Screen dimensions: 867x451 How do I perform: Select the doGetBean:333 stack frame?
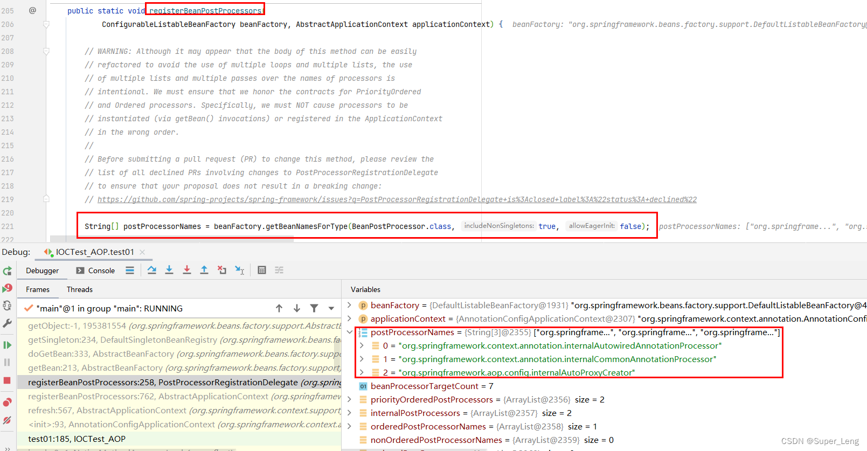pyautogui.click(x=179, y=354)
